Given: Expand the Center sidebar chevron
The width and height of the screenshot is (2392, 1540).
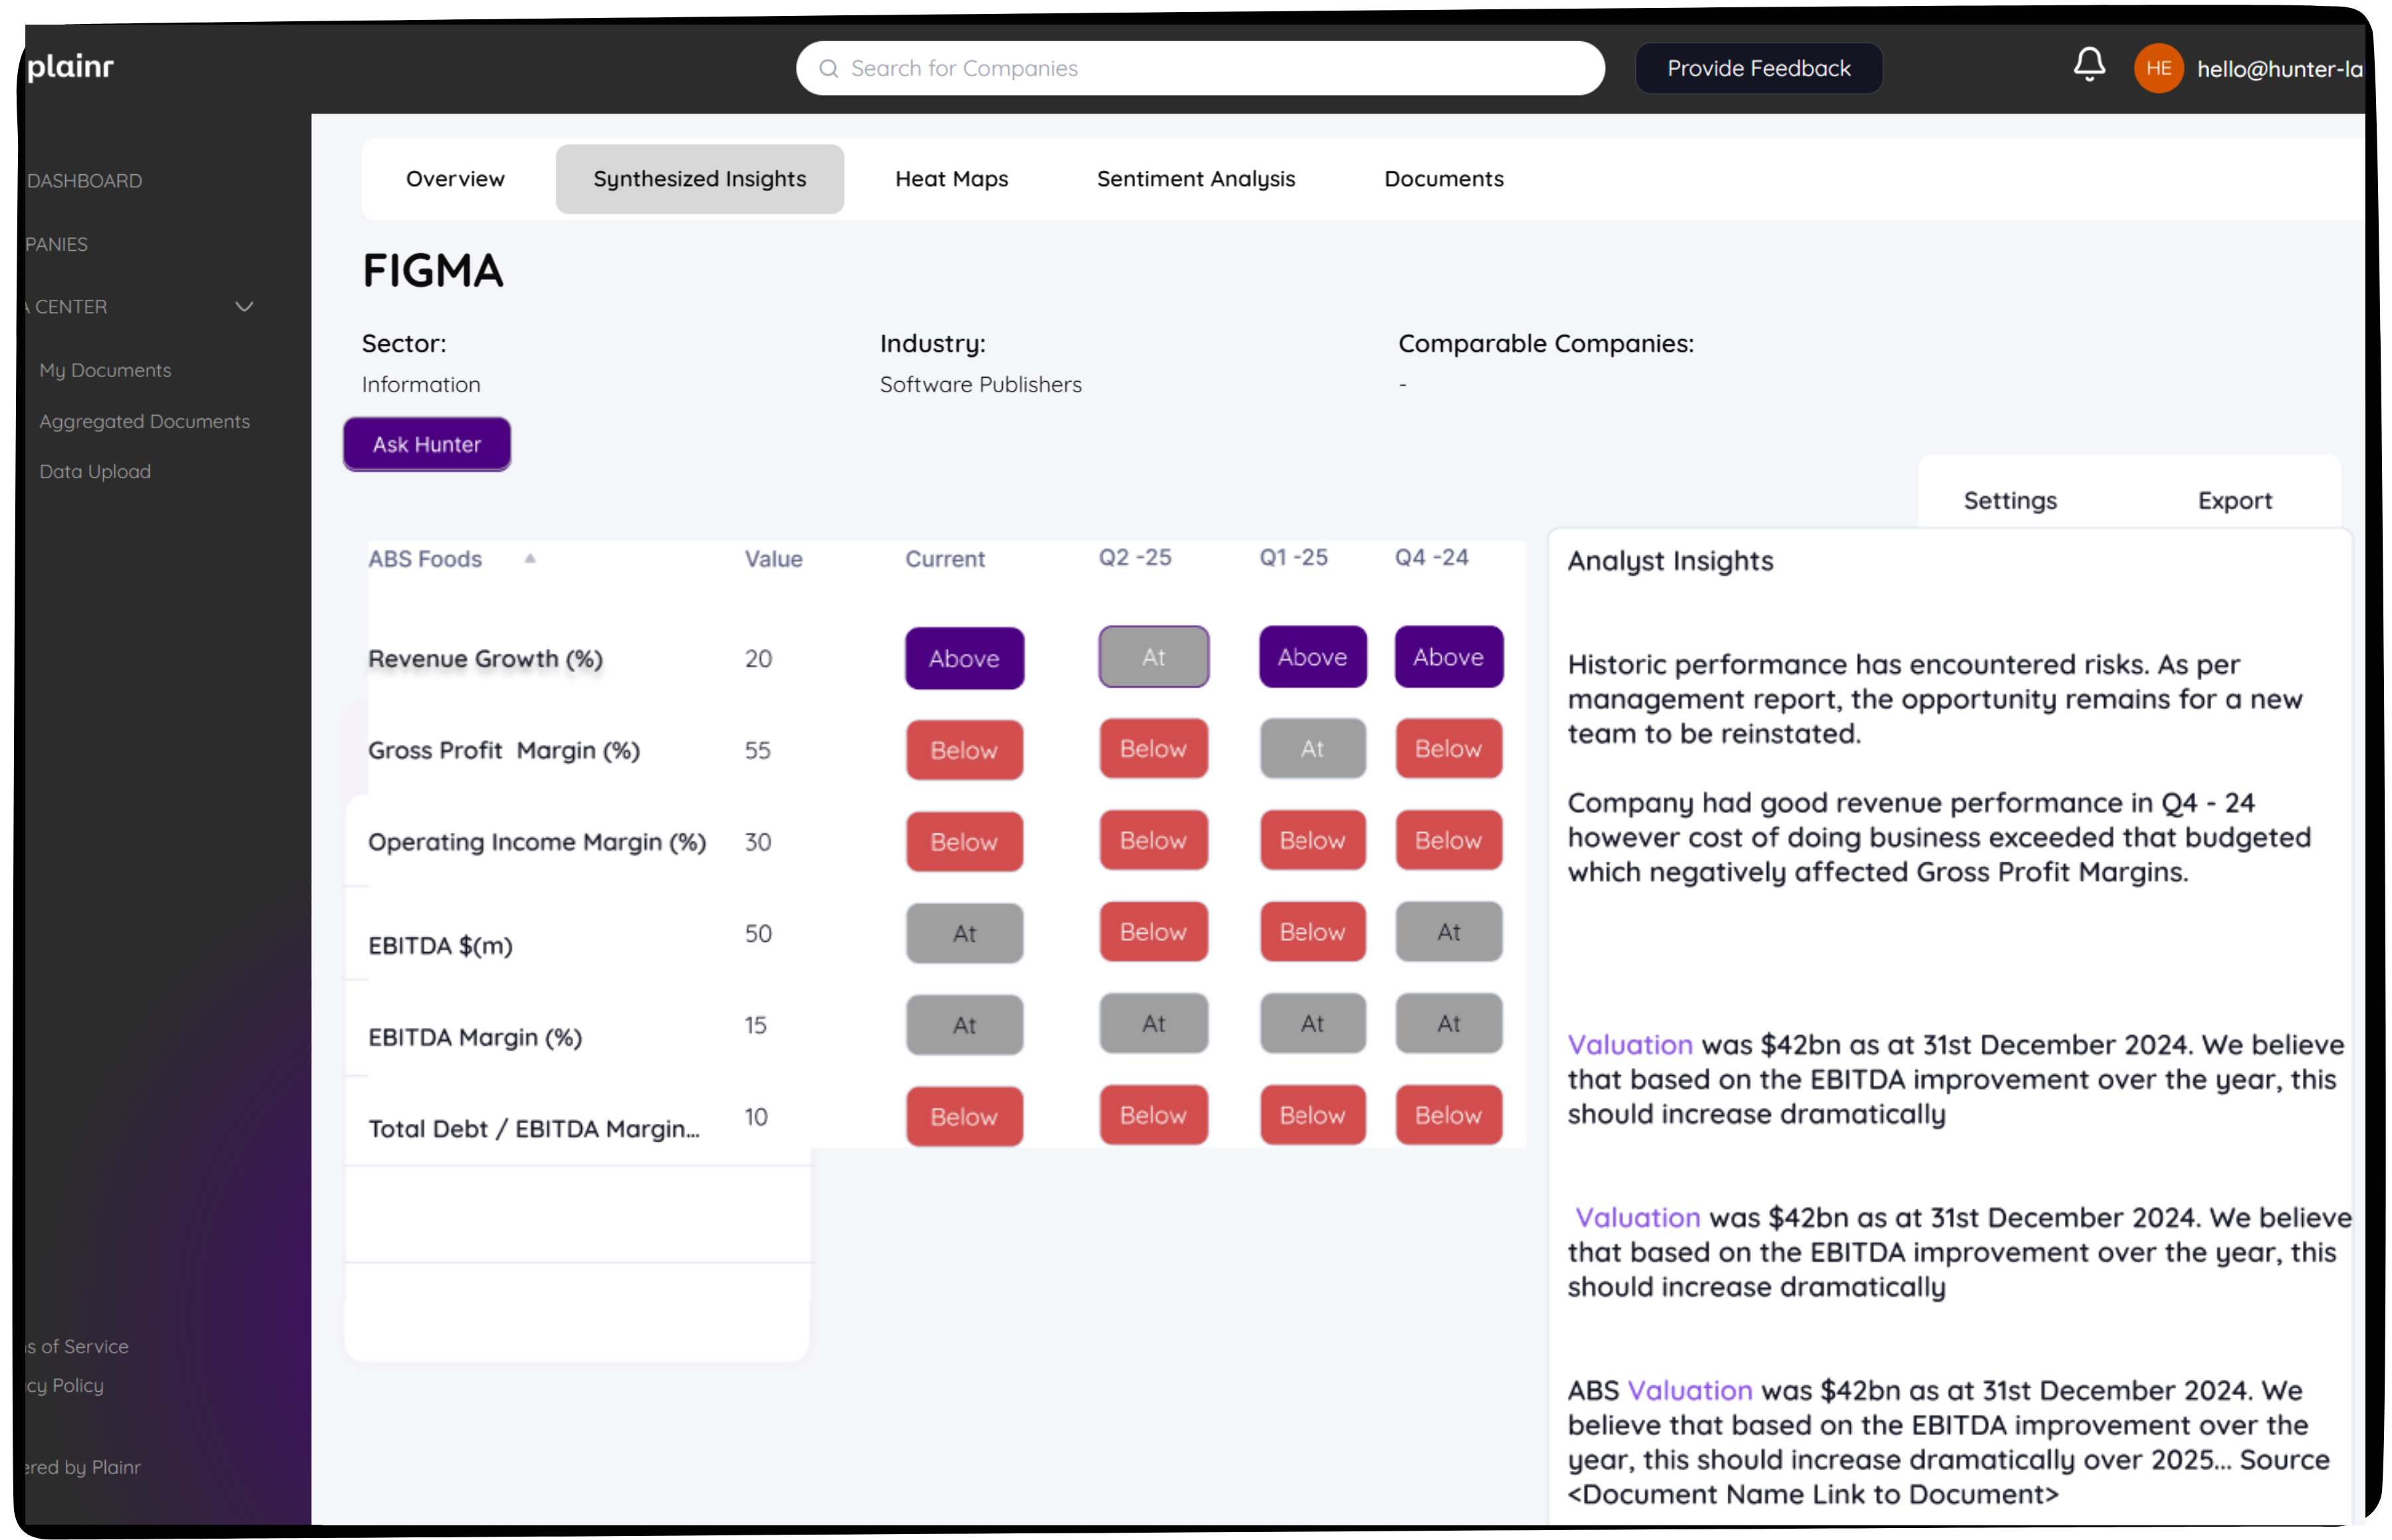Looking at the screenshot, I should click(x=244, y=307).
